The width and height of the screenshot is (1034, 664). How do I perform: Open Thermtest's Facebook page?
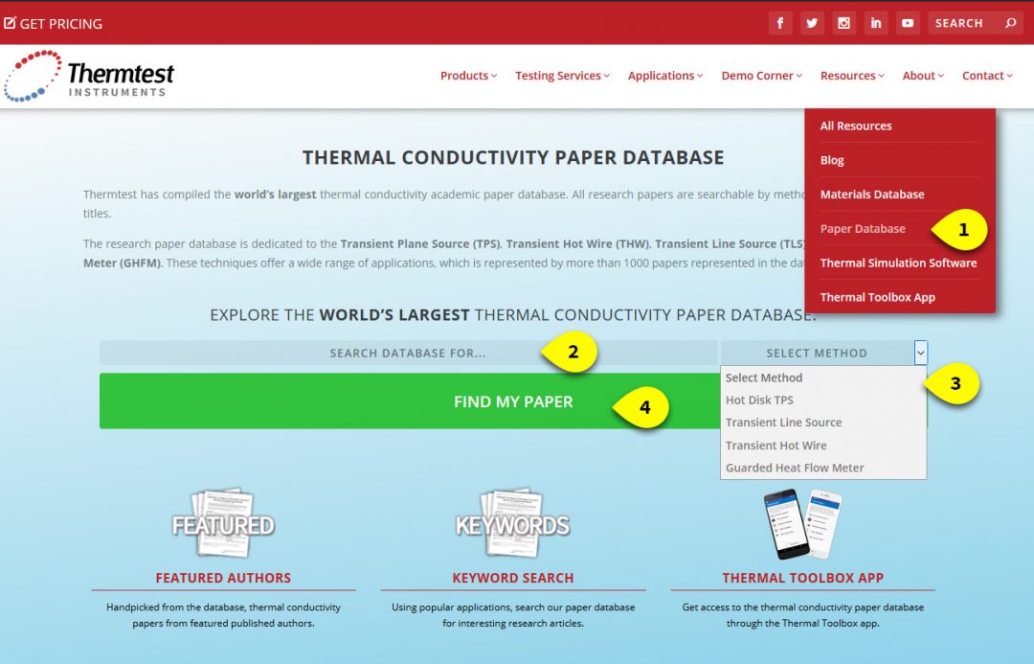(x=780, y=22)
